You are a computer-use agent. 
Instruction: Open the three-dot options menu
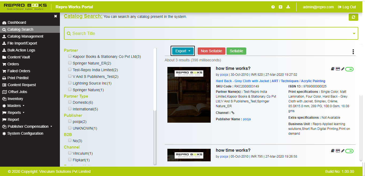(353, 52)
